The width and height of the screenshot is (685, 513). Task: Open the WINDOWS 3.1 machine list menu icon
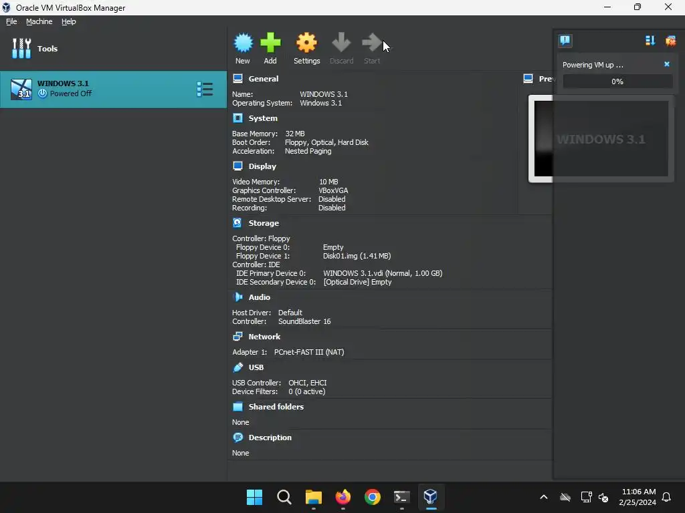point(205,90)
